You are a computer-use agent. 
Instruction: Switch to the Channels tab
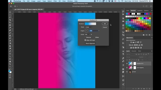click(x=134, y=51)
